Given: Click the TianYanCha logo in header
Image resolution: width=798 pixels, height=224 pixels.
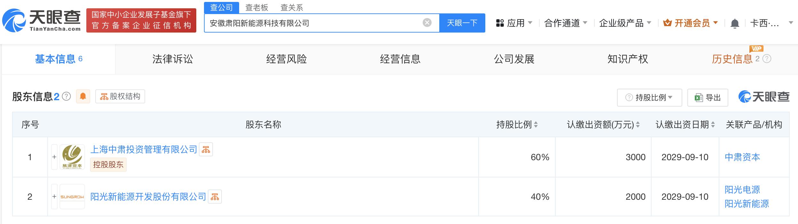Looking at the screenshot, I should [42, 20].
